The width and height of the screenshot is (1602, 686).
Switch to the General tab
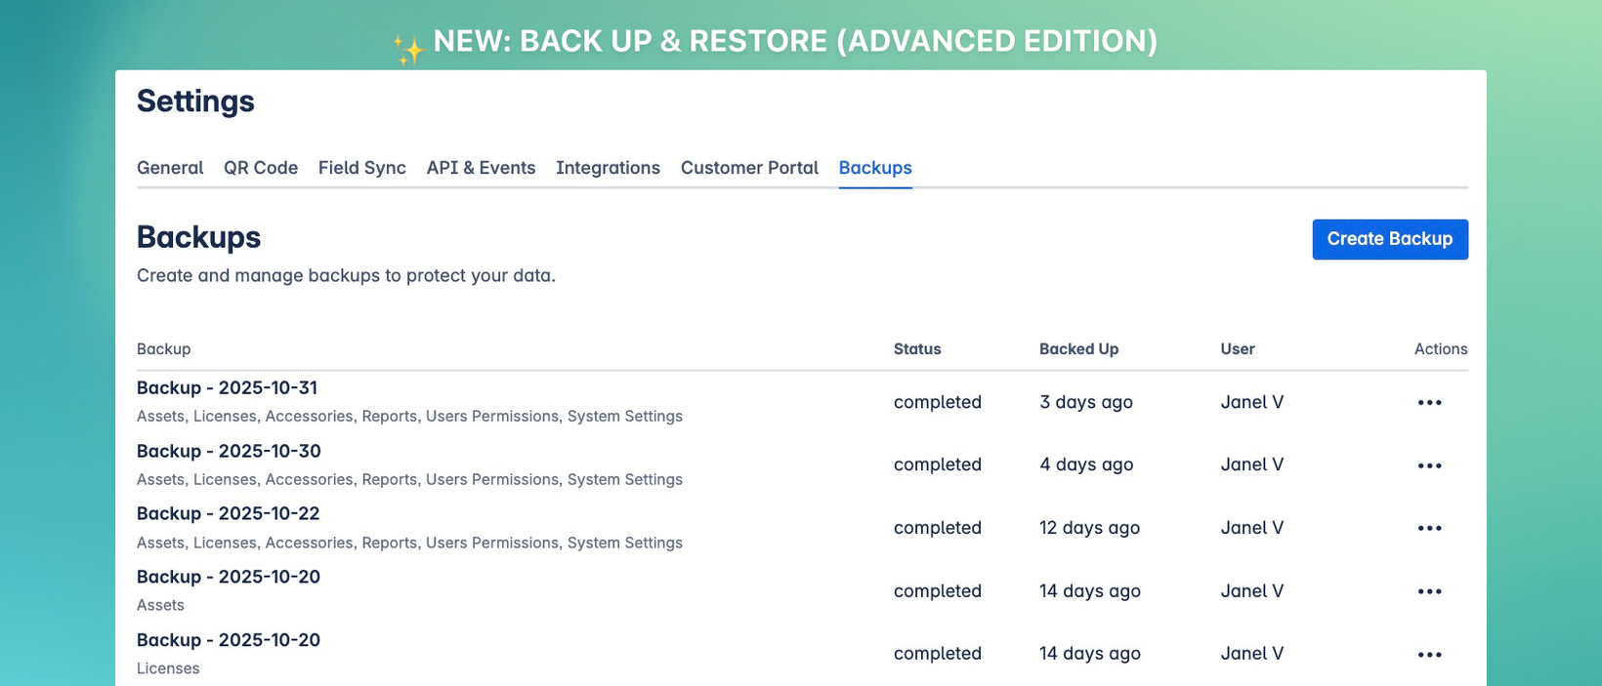pyautogui.click(x=170, y=168)
